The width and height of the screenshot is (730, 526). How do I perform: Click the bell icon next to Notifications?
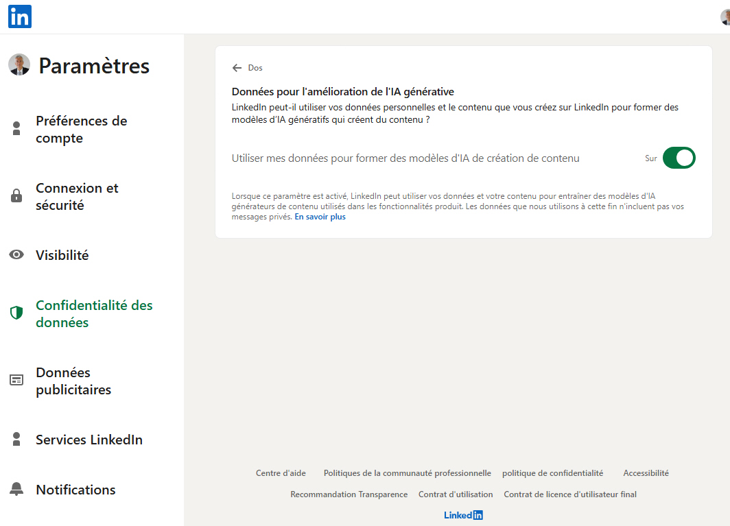click(x=16, y=489)
